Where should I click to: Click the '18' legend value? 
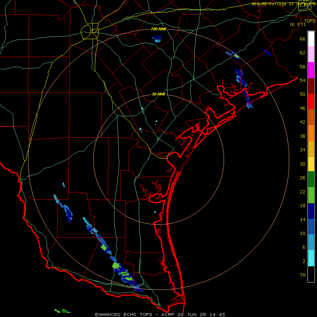[x=303, y=206]
